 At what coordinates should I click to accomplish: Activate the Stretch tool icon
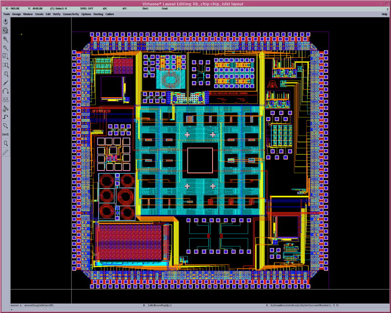[5, 56]
